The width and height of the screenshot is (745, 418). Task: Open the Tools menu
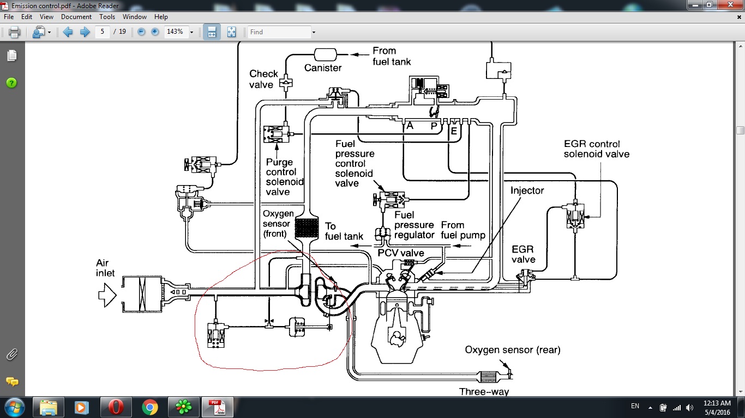(107, 17)
